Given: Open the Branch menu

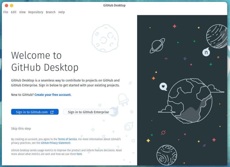Looking at the screenshot, I should coord(51,12).
